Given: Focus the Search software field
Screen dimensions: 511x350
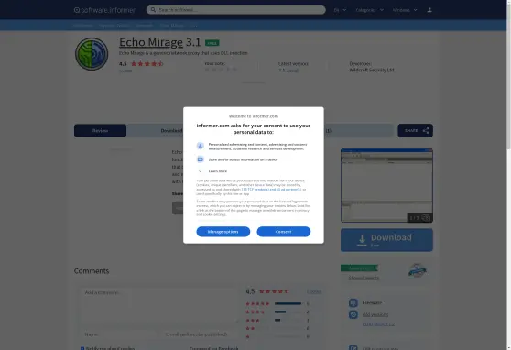Looking at the screenshot, I should 236,10.
